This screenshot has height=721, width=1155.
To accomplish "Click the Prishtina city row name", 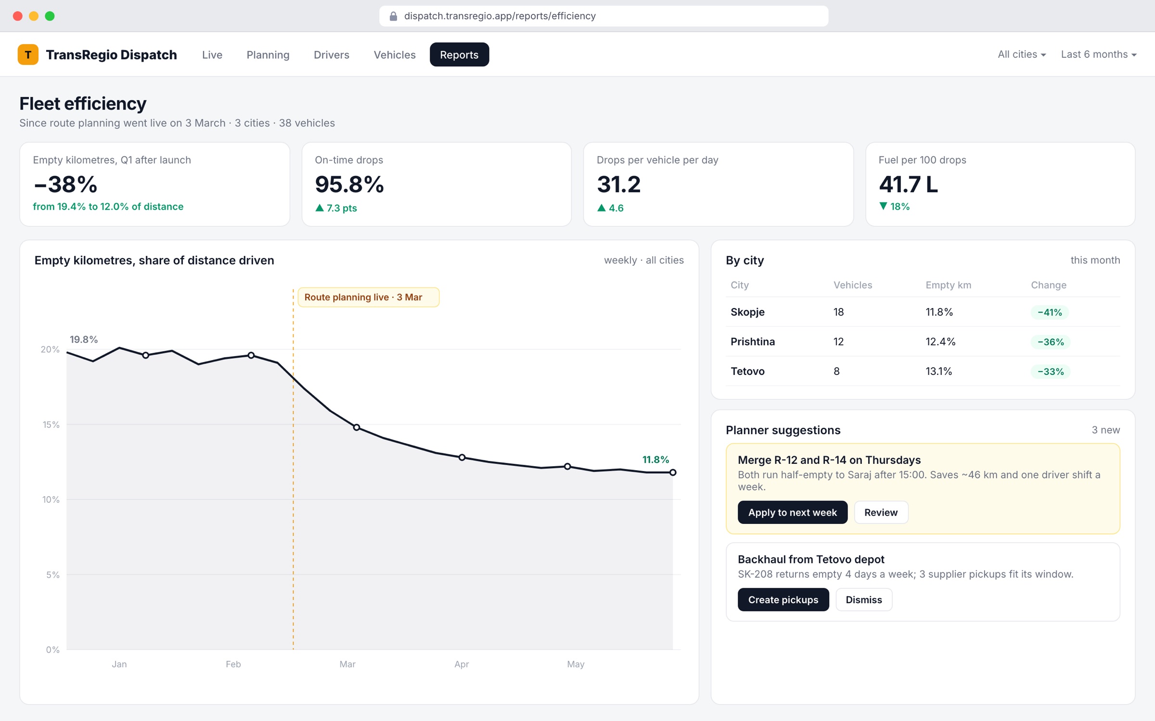I will tap(753, 342).
